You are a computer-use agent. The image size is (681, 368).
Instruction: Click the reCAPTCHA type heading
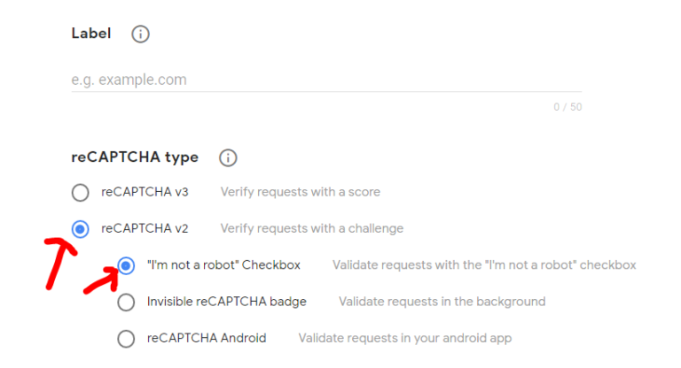[x=135, y=157]
